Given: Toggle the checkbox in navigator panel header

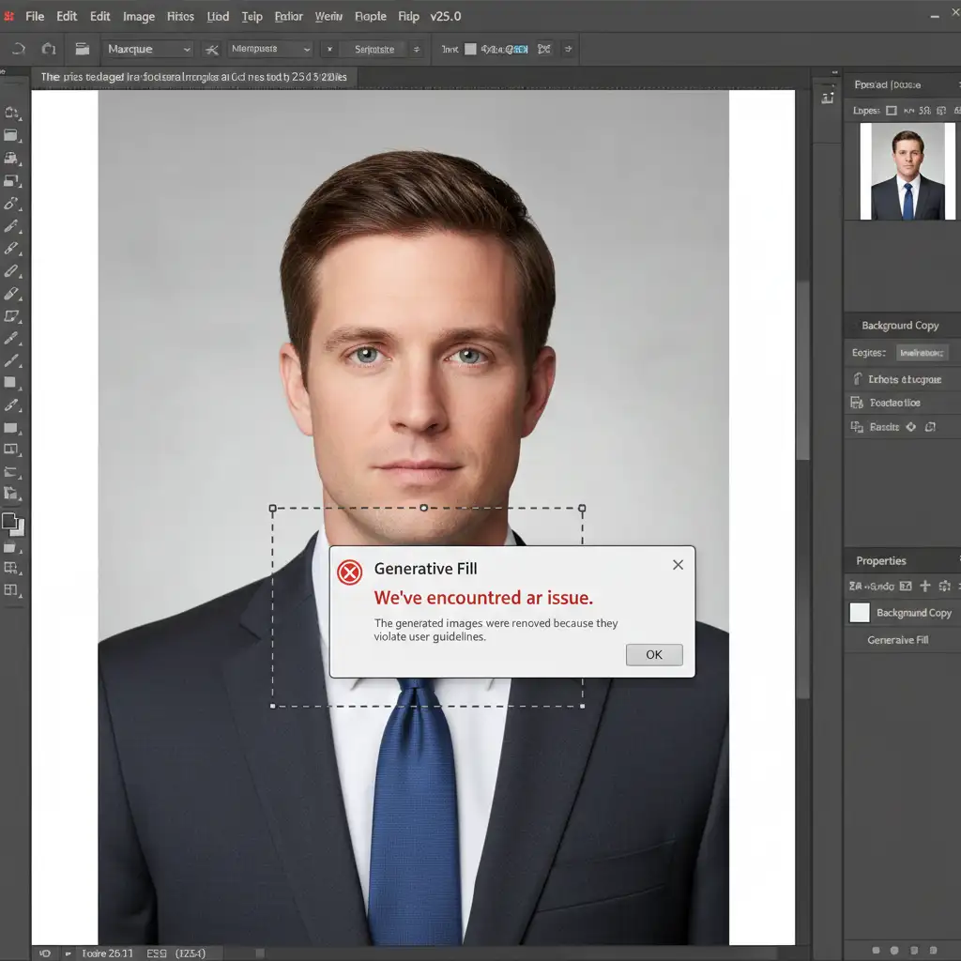Looking at the screenshot, I should [892, 111].
